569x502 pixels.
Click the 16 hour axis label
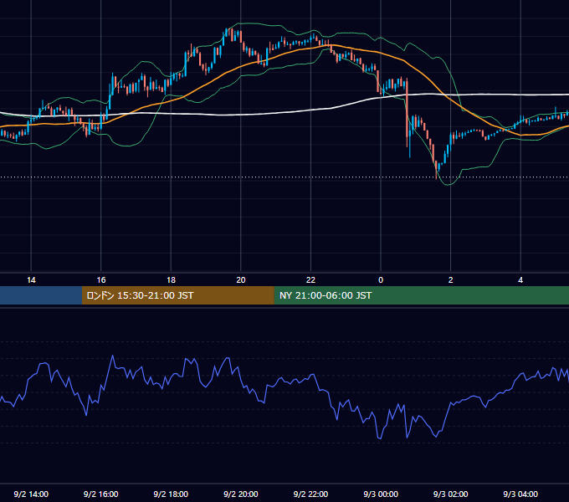click(101, 280)
